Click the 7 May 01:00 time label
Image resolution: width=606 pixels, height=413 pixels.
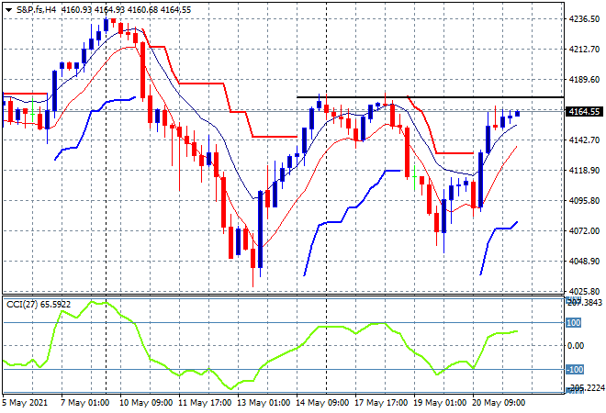84,403
